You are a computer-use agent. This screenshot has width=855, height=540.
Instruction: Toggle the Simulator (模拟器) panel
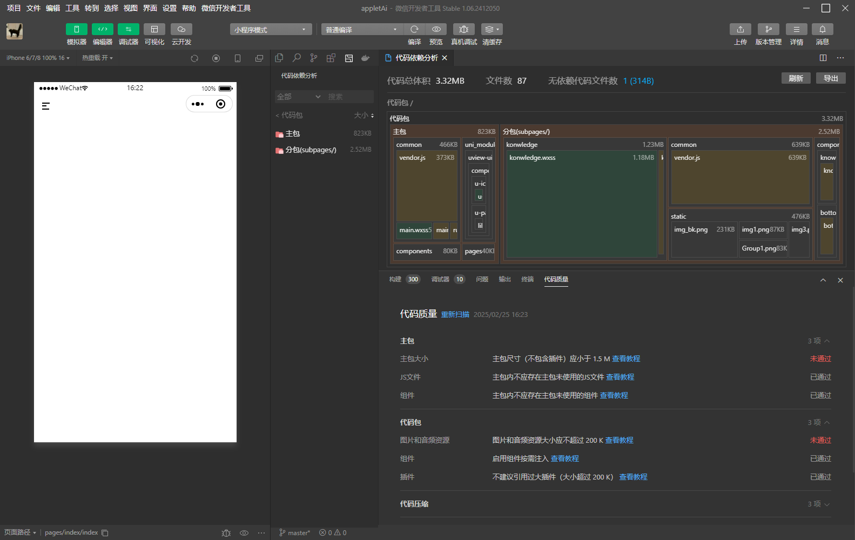coord(76,29)
